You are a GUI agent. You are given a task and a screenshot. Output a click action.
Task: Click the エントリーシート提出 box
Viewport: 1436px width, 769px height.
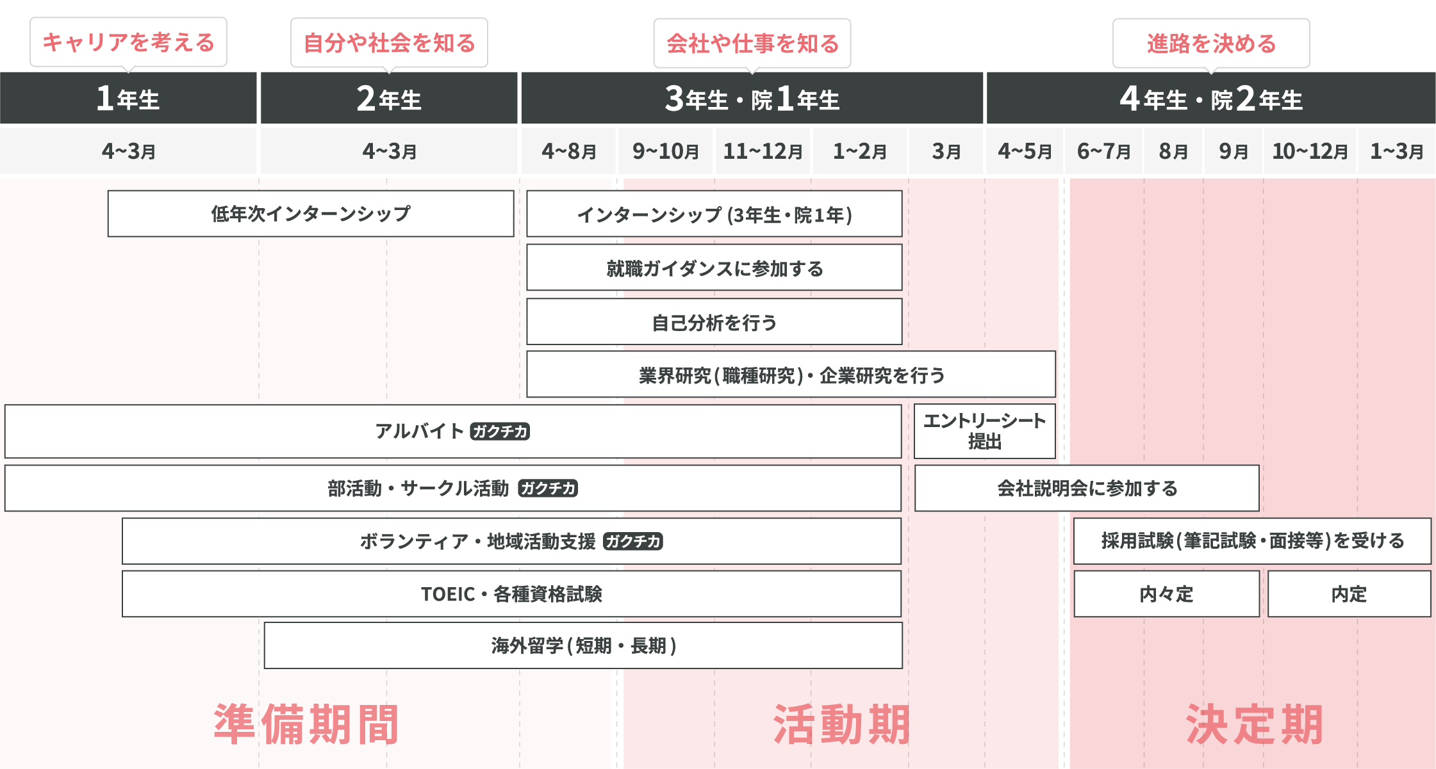pos(985,431)
